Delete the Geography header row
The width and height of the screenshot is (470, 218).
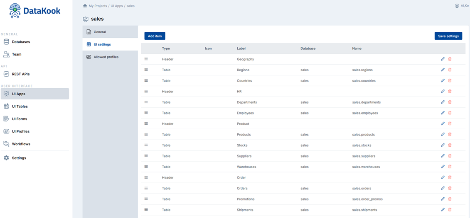coord(450,59)
